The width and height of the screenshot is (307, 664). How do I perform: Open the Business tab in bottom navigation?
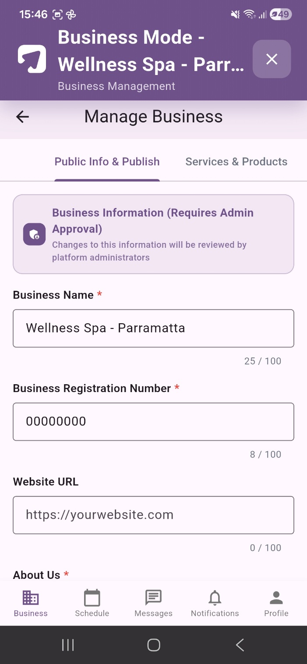[31, 604]
